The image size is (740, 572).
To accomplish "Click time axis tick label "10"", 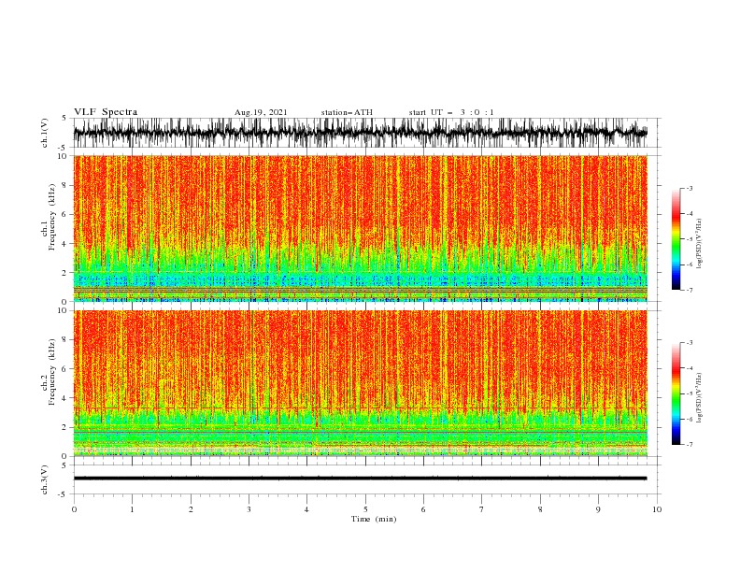I will (x=657, y=509).
